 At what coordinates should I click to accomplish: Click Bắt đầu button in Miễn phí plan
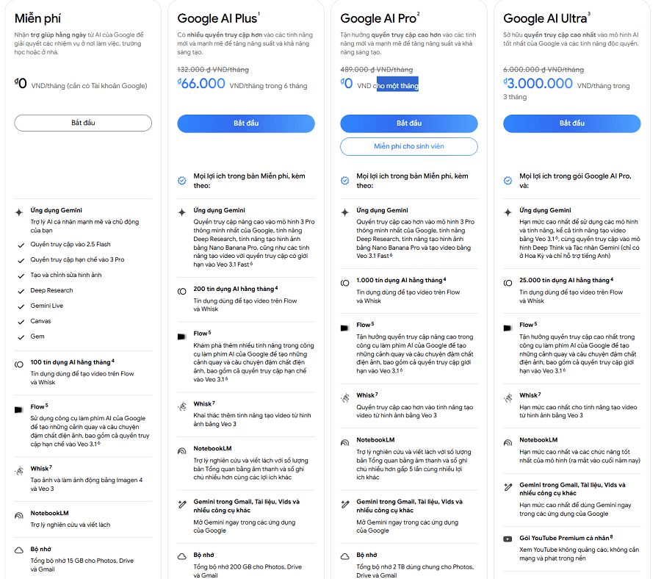coord(83,123)
